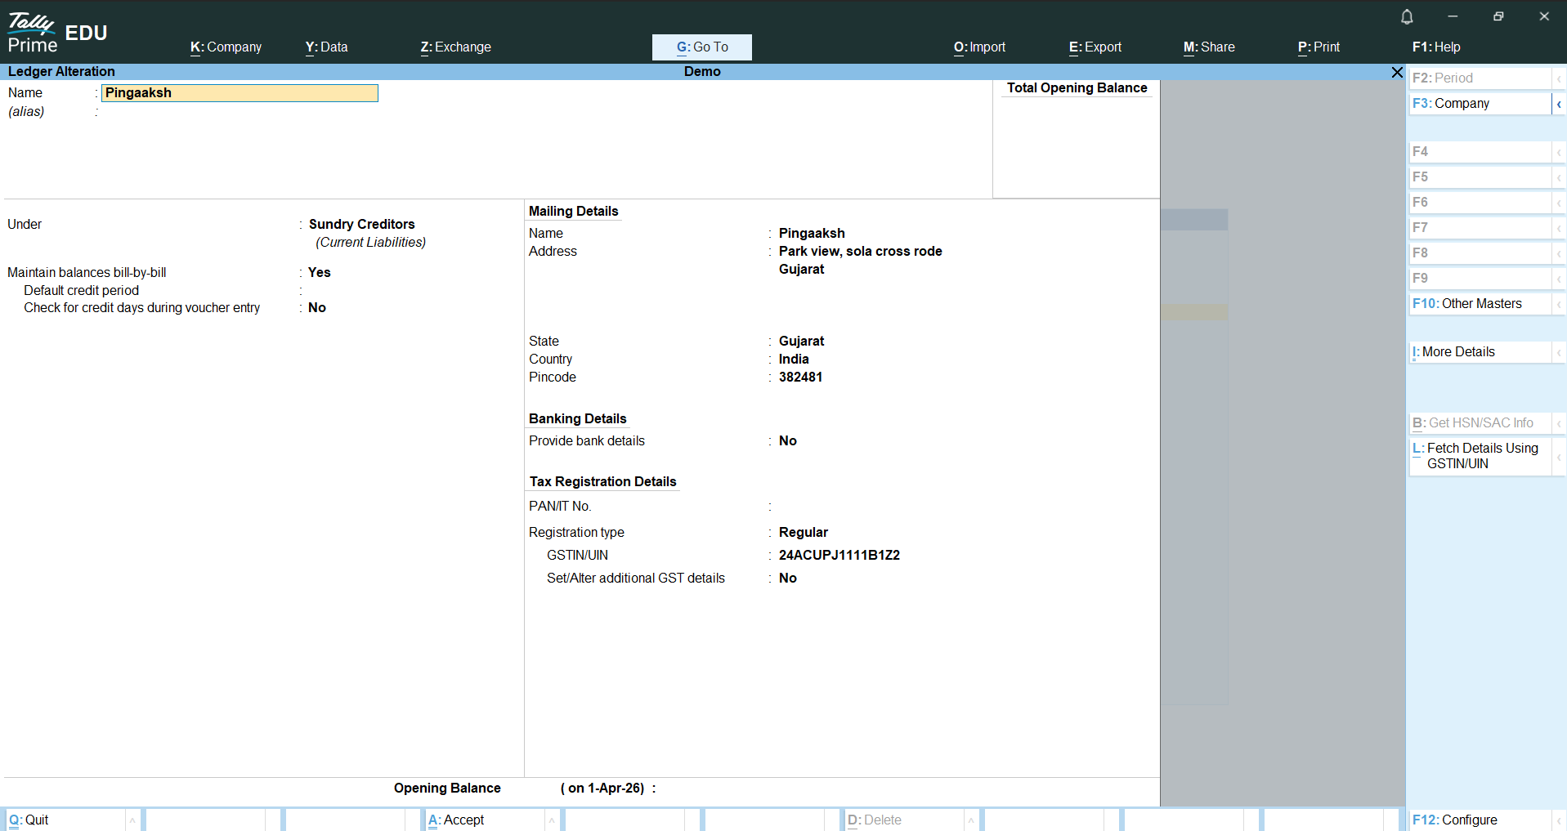
Task: Click F10: Other Masters button
Action: pos(1480,303)
